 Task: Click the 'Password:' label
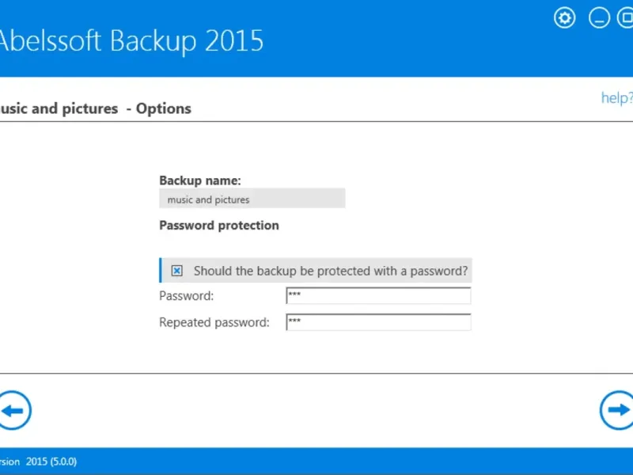coord(186,295)
